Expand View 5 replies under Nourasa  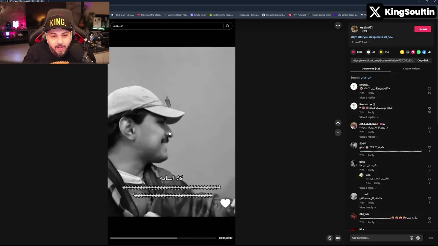pyautogui.click(x=369, y=98)
